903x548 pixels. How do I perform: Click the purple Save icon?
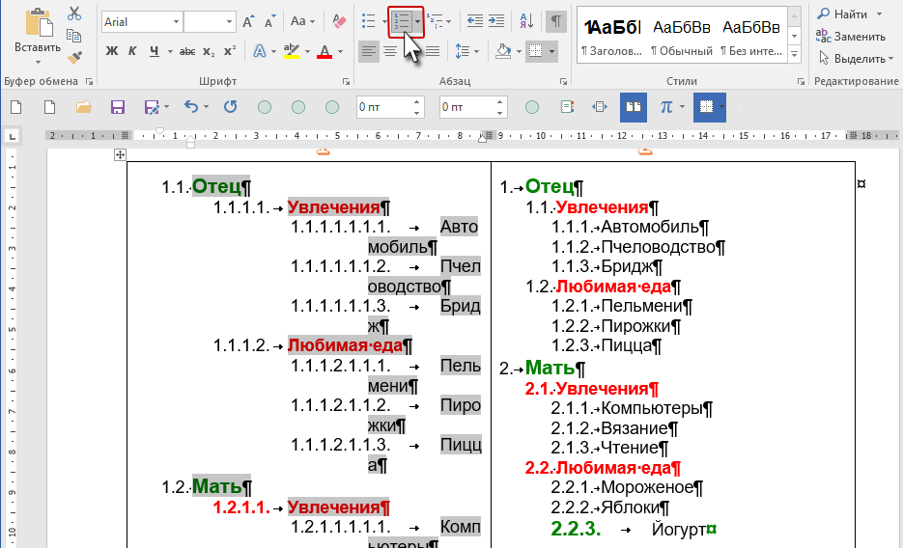(117, 106)
